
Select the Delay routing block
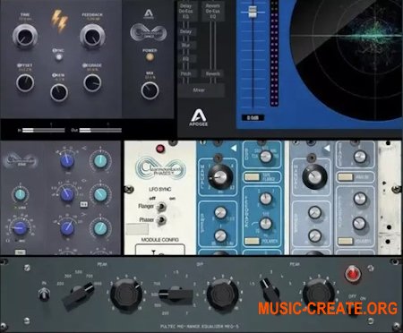click(x=186, y=31)
